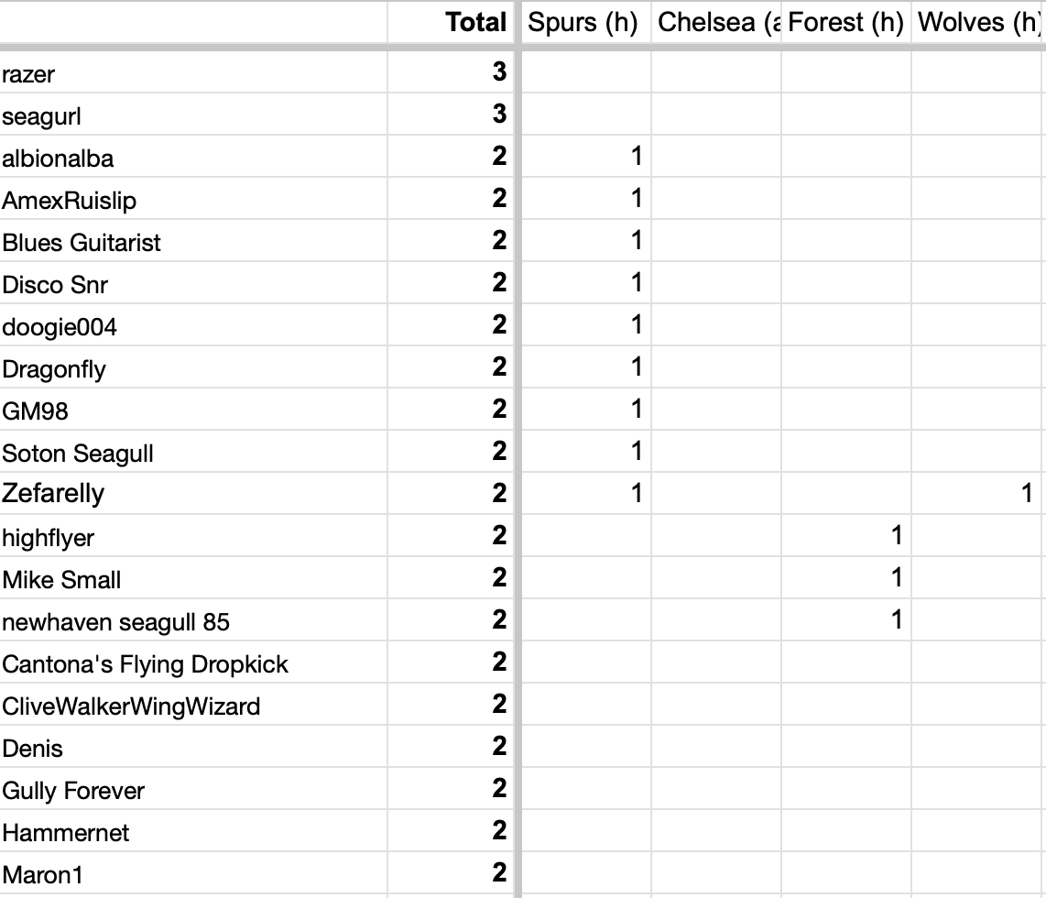The image size is (1046, 898).
Task: Select Zefarelly's Wolves (h) cell
Action: point(976,494)
